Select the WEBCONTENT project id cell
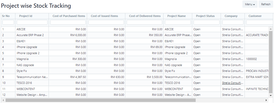Image resolution: width=274 pixels, height=103 pixels. tap(32, 89)
